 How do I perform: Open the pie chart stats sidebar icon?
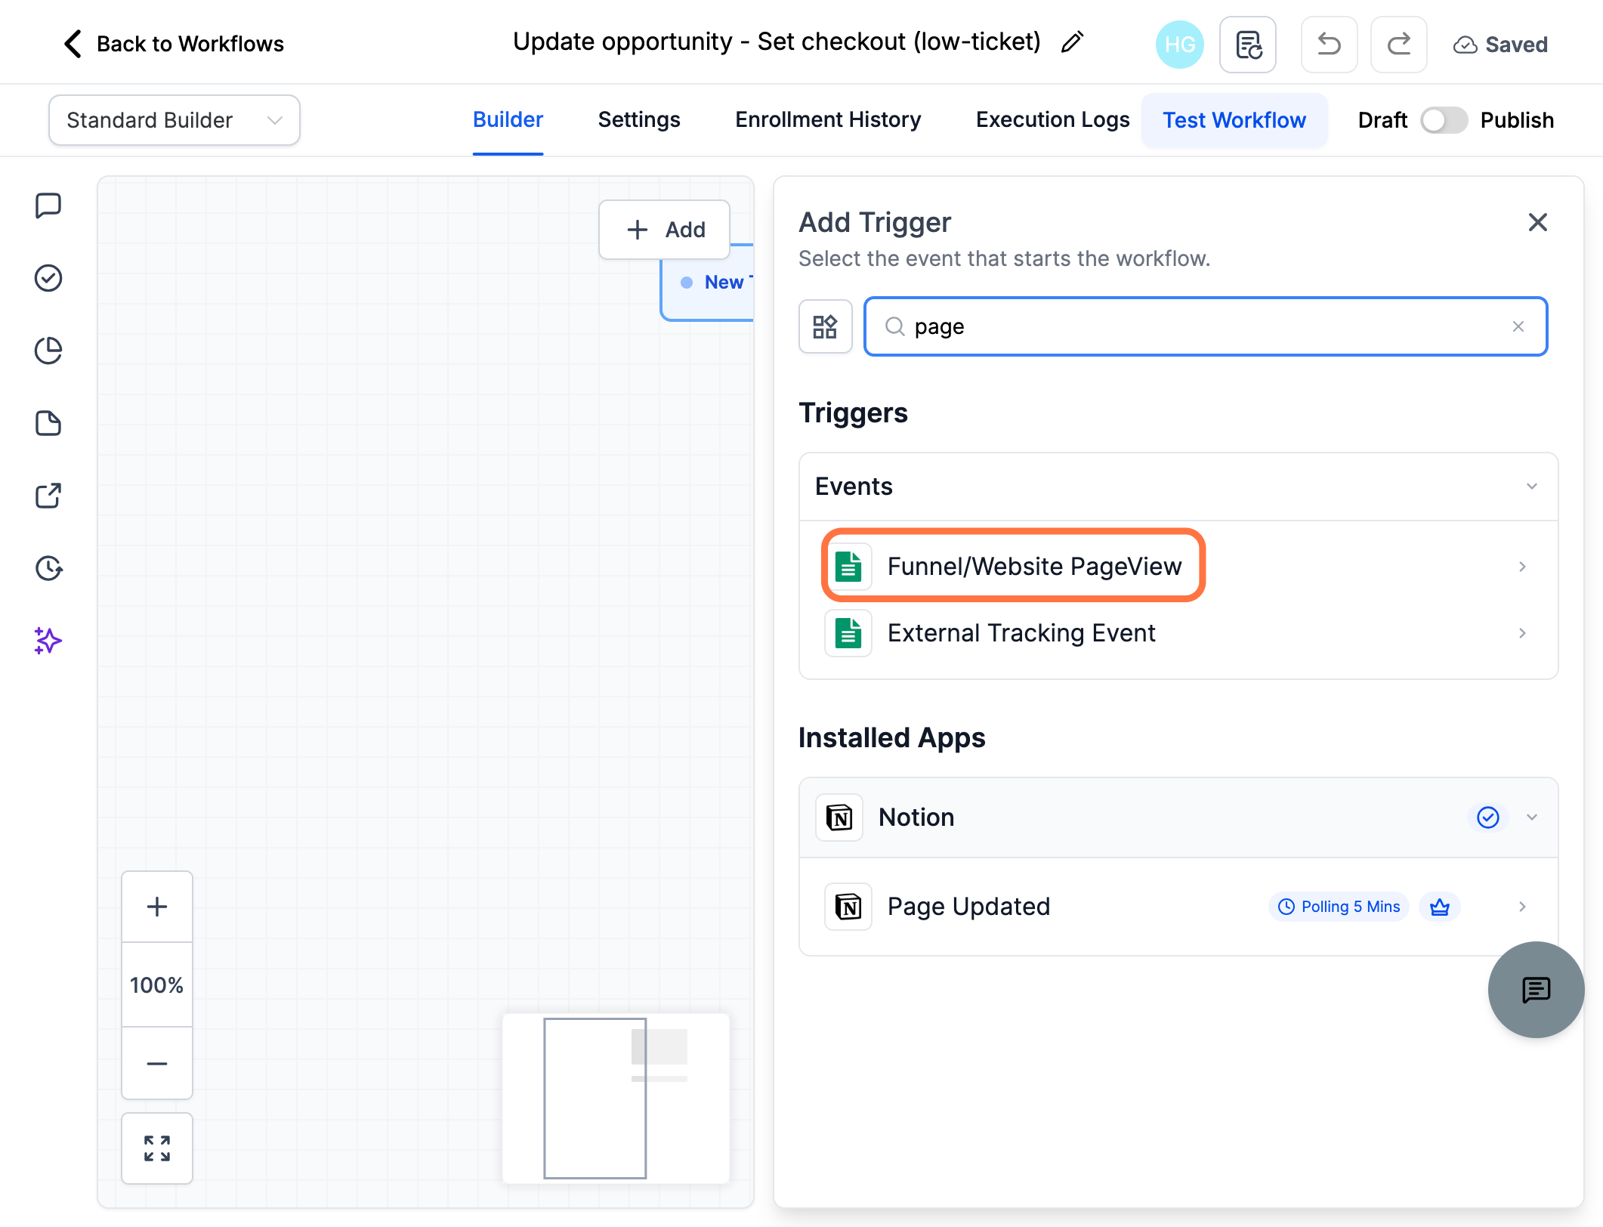(48, 351)
